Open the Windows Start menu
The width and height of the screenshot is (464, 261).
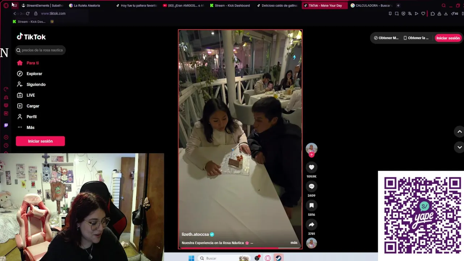point(191,258)
